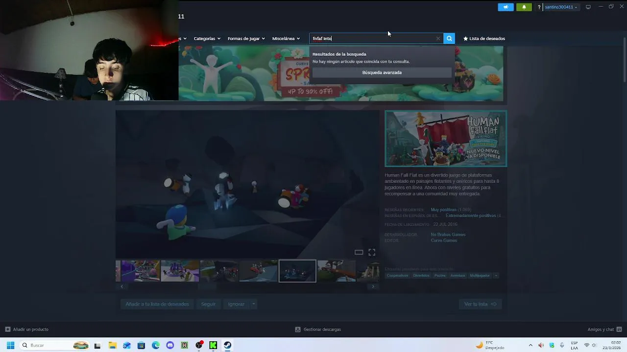Open the dark circular app with red badge in the taskbar
This screenshot has height=352, width=627.
click(199, 345)
